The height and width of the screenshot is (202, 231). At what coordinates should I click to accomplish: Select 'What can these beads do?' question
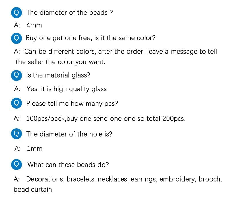coord(68,165)
